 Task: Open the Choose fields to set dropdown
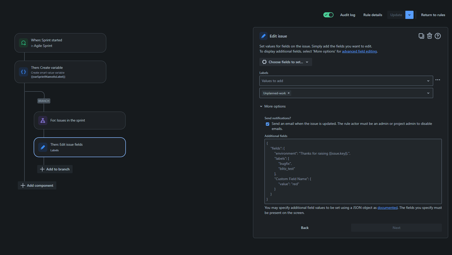click(x=285, y=62)
